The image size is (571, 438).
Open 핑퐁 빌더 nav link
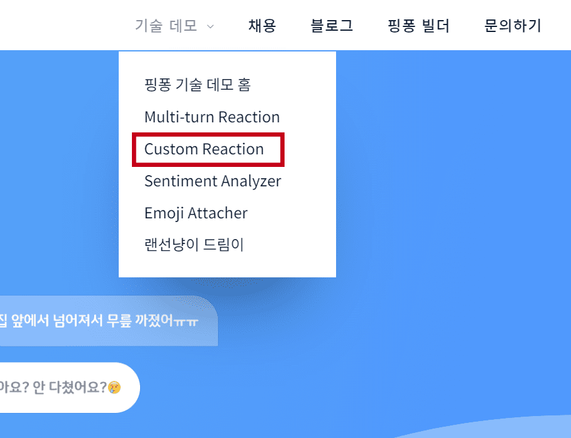pyautogui.click(x=418, y=26)
